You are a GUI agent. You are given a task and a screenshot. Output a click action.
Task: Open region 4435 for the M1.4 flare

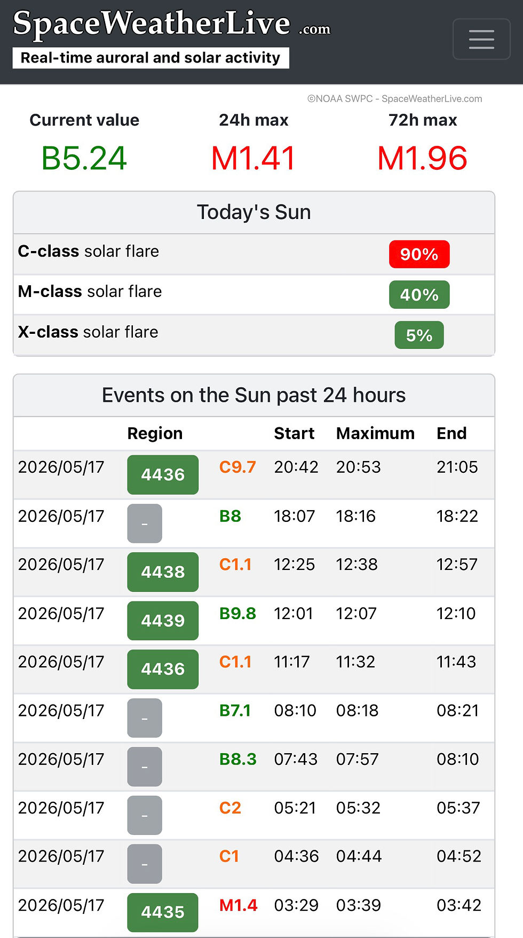coord(163,912)
